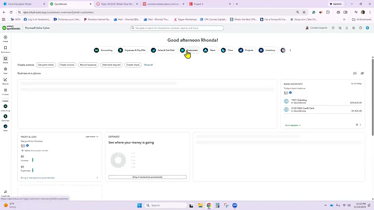
Task: Click the QuickBooks search field
Action: [177, 28]
